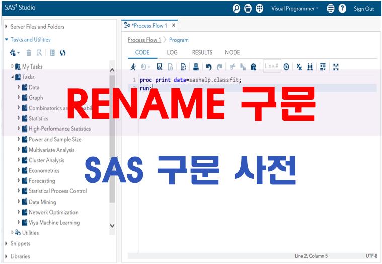Image resolution: width=382 pixels, height=264 pixels.
Task: Open Find and Replace binoculars icon
Action: 310,67
